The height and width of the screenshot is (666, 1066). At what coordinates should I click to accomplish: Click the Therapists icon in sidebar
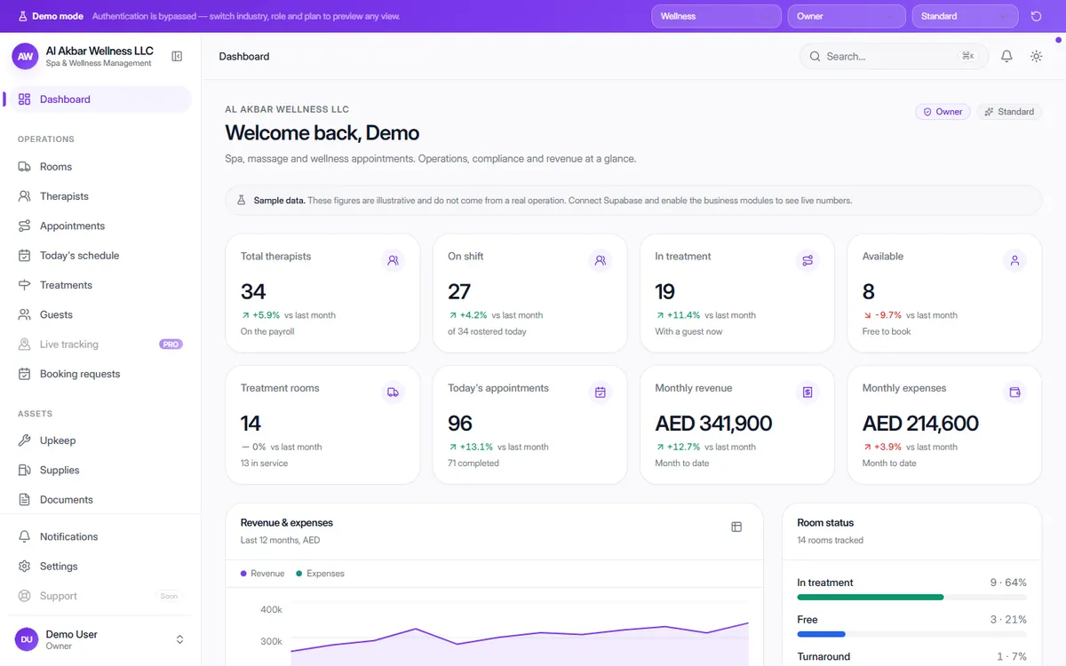pyautogui.click(x=24, y=196)
